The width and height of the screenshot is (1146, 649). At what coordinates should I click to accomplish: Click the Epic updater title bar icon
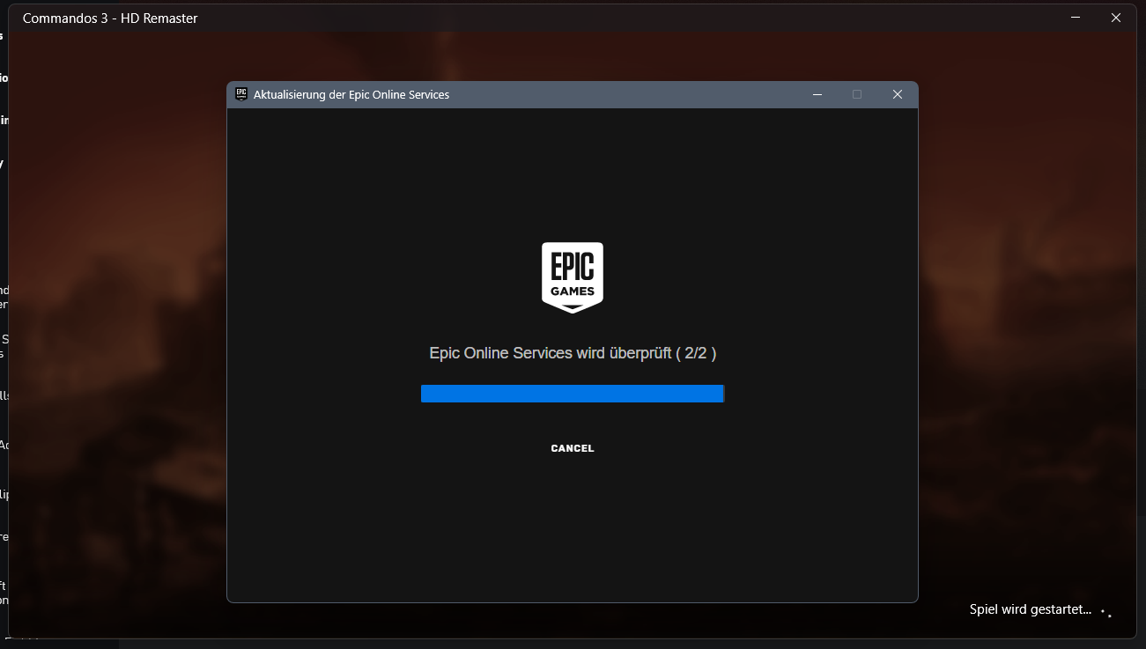click(x=241, y=94)
